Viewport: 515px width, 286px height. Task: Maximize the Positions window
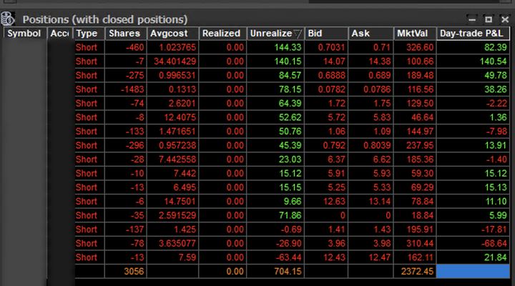coord(489,20)
